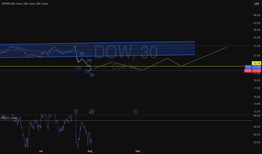This screenshot has width=262, height=154.
Task: Click the RSI (21, close) legend
Action: pos(9,118)
